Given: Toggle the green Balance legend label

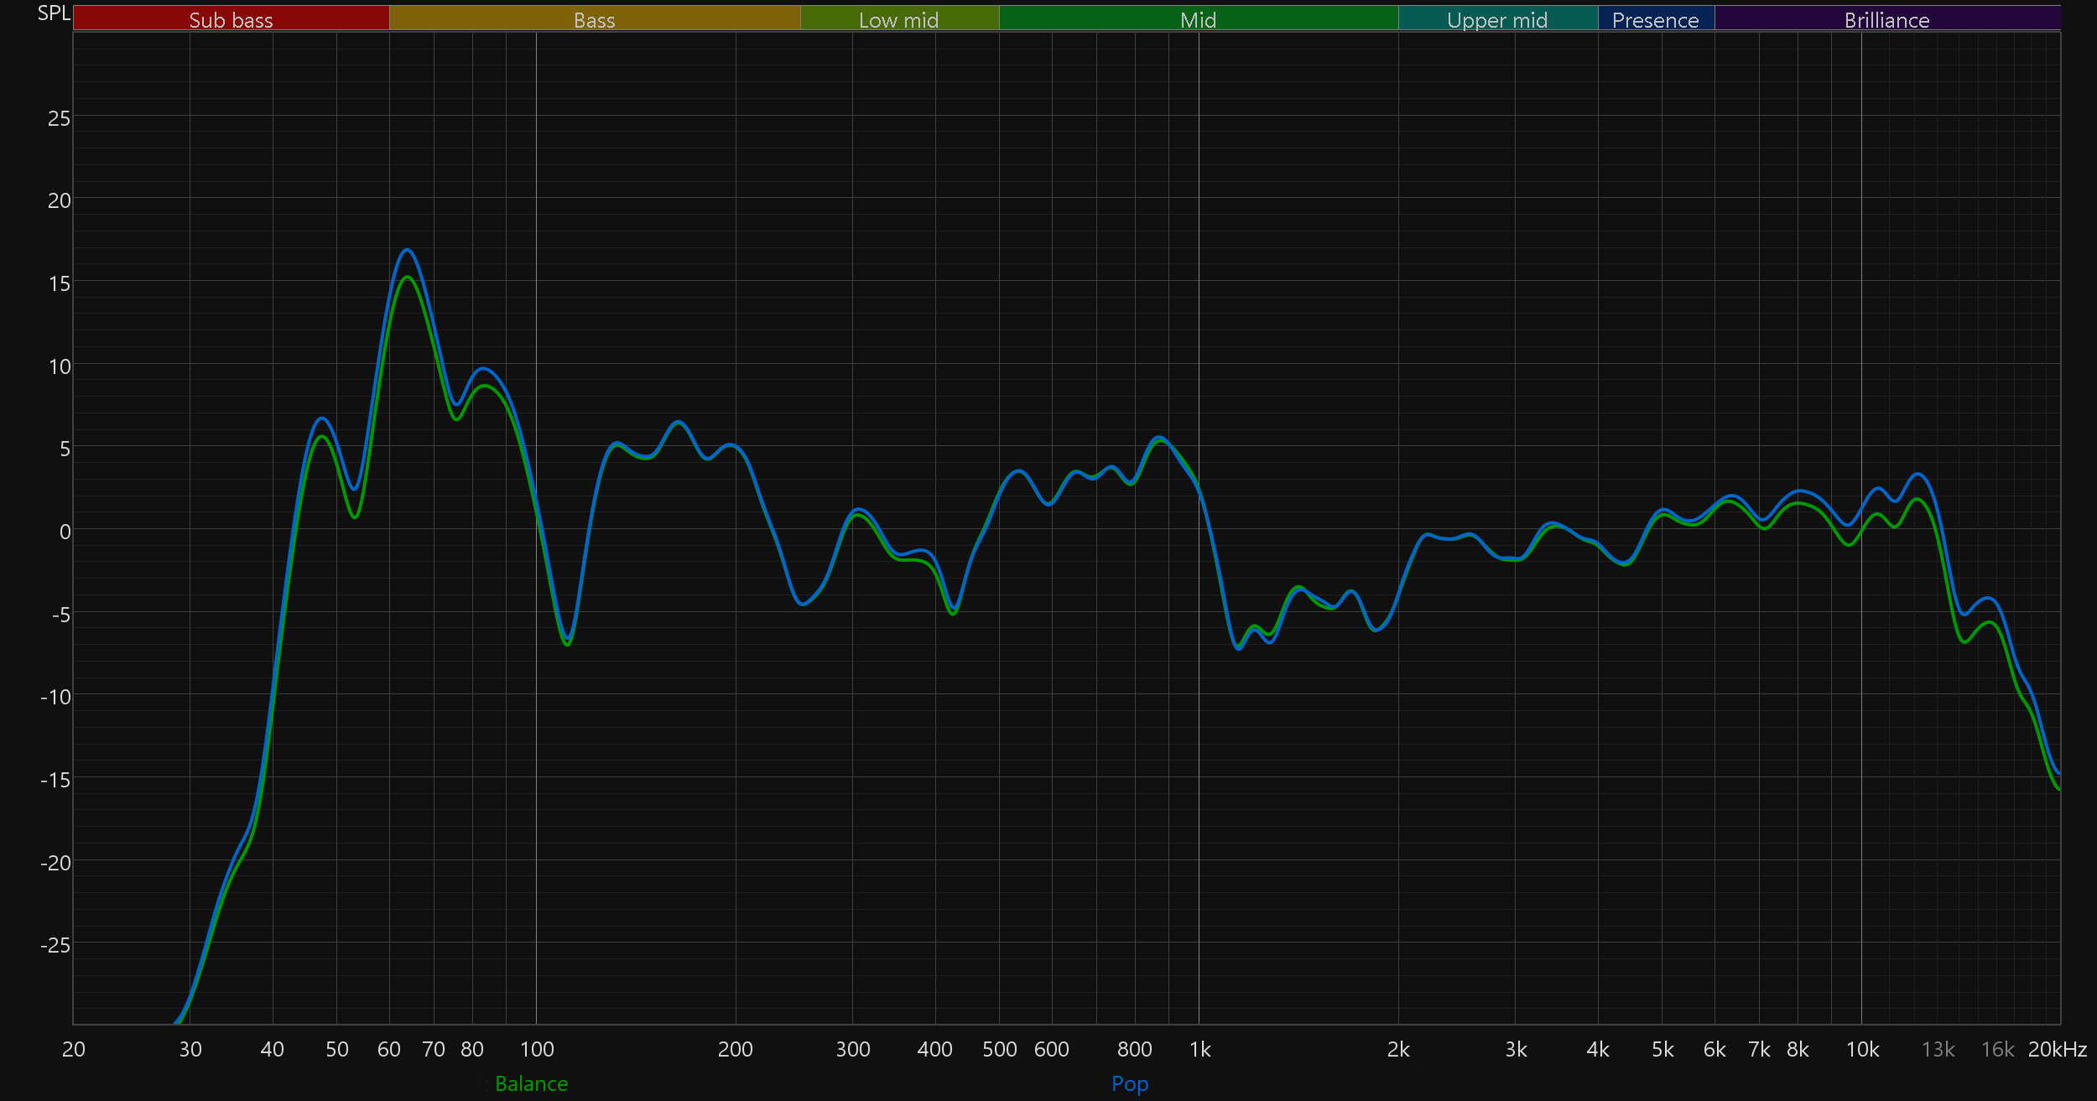Looking at the screenshot, I should tap(531, 1083).
